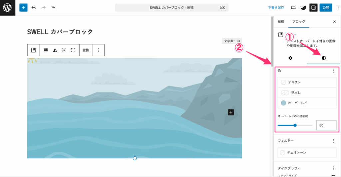The height and width of the screenshot is (177, 341).
Task: Open the command palette title bar
Action: click(171, 8)
